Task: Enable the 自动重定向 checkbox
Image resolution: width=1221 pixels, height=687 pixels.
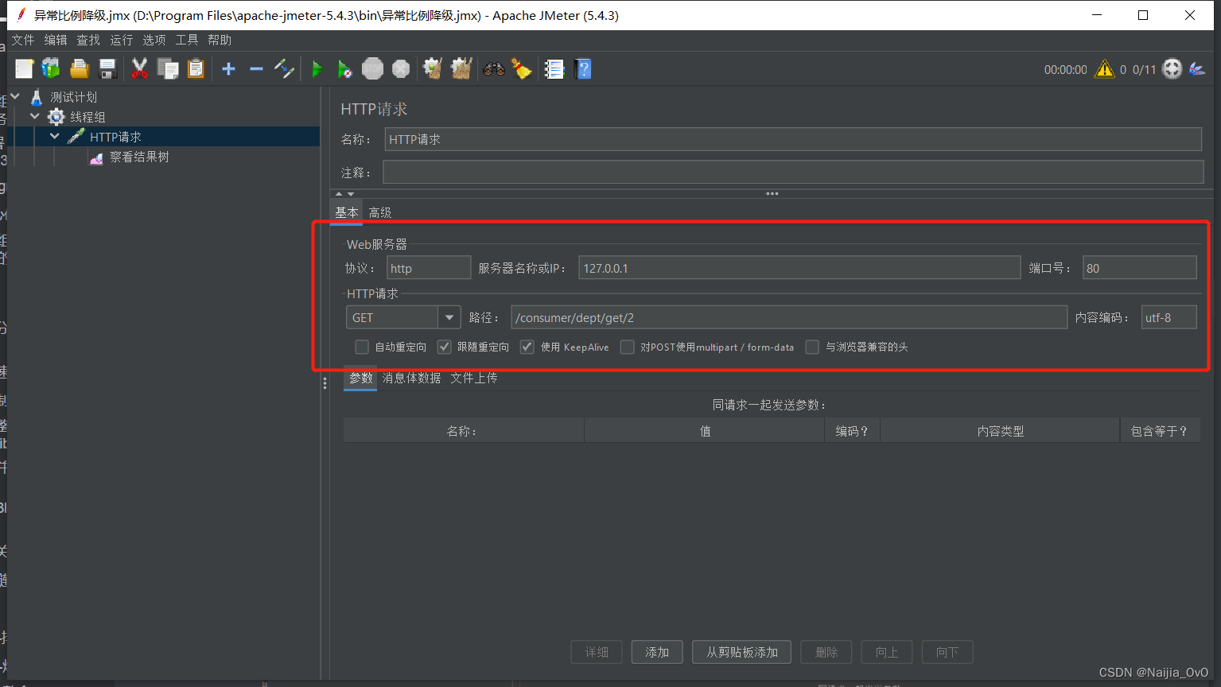Action: (362, 347)
